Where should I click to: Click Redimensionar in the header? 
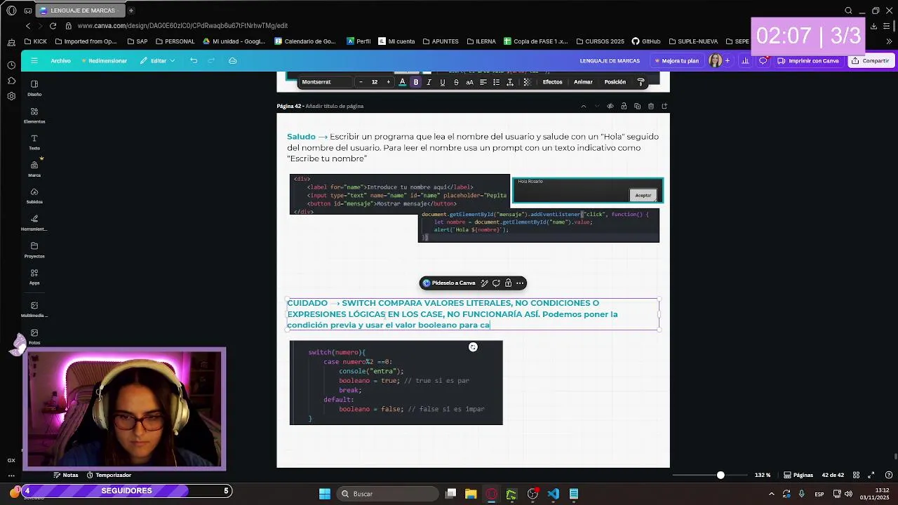coord(105,61)
